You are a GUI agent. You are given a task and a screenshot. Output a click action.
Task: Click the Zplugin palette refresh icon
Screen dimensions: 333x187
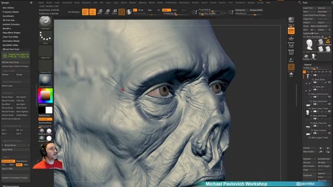[31, 3]
